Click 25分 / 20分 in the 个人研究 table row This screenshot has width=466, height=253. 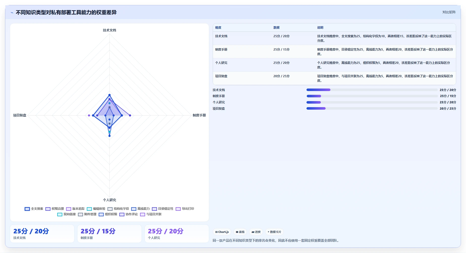(x=281, y=63)
